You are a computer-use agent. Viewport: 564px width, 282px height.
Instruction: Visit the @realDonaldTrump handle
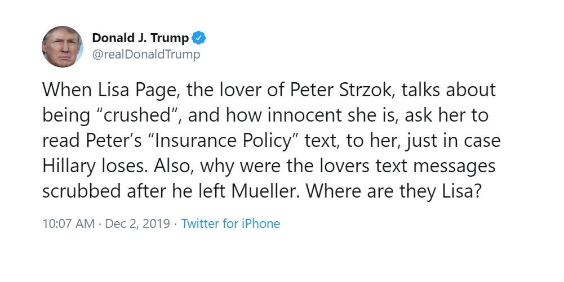[x=146, y=55]
